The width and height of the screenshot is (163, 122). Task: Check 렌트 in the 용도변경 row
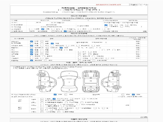click(x=79, y=54)
